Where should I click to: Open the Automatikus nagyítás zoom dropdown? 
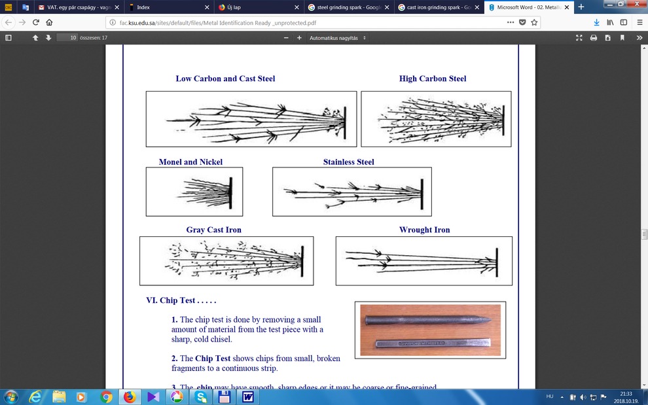click(x=338, y=38)
